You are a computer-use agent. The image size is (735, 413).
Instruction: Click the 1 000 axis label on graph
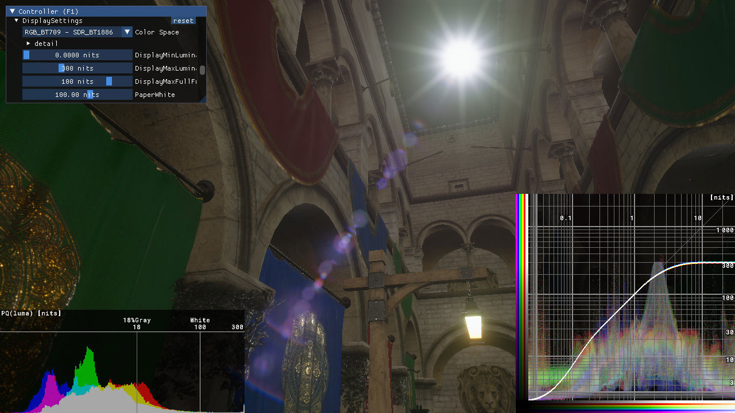pyautogui.click(x=725, y=230)
